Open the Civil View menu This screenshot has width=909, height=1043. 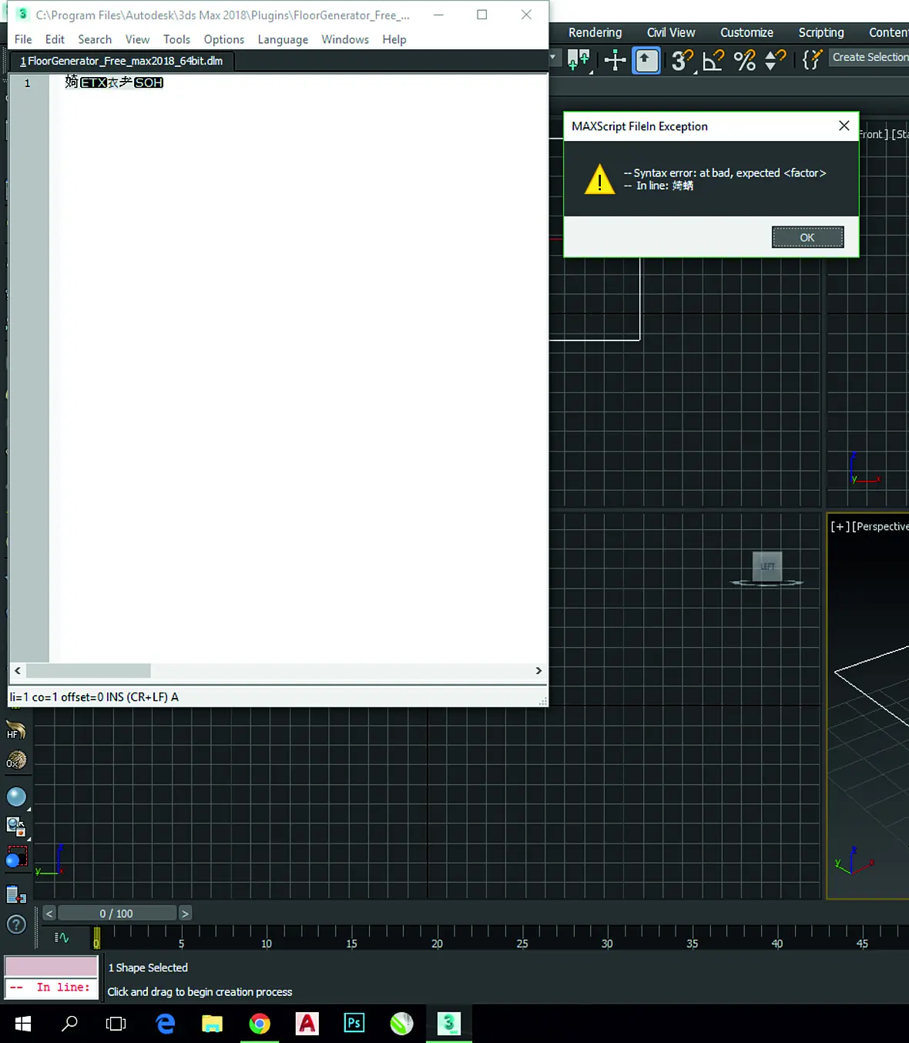pyautogui.click(x=671, y=32)
